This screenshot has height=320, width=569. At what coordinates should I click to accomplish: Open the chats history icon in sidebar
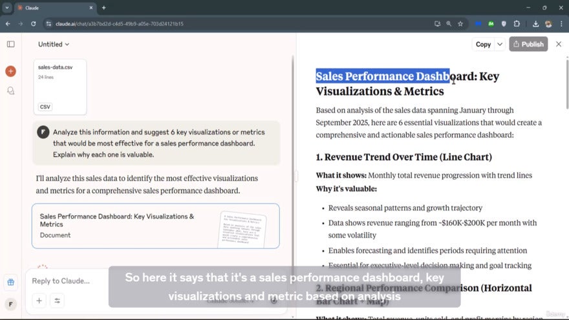click(10, 91)
